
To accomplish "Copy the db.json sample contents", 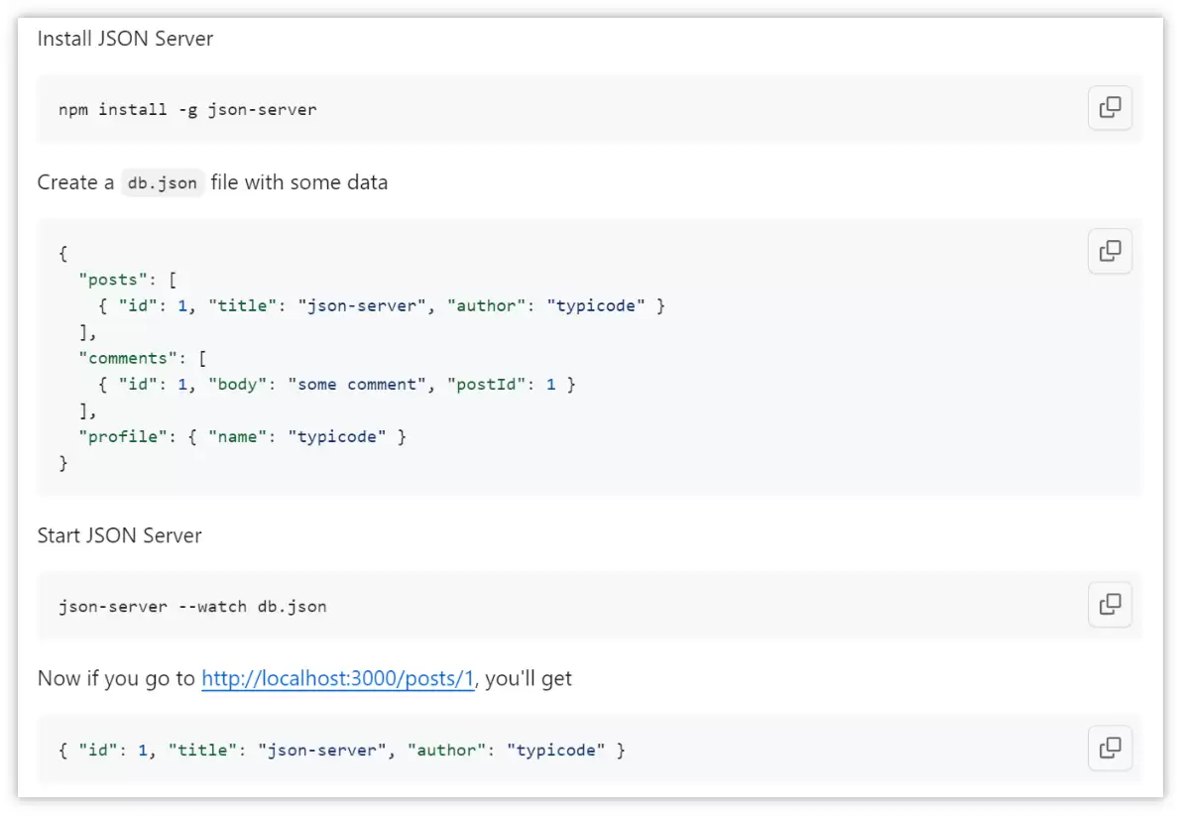I will (x=1110, y=251).
